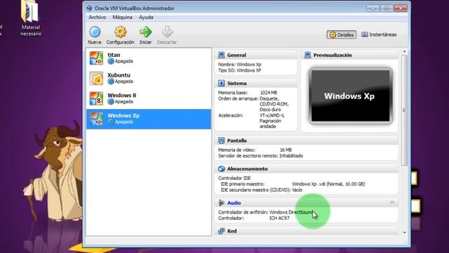Image resolution: width=449 pixels, height=253 pixels.
Task: Click the 'Aceleración:' label
Action: pos(230,115)
